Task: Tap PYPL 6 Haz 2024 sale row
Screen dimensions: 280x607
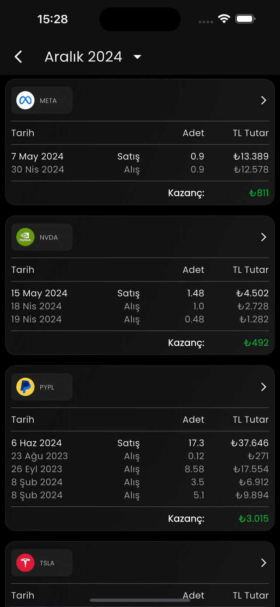Action: 140,443
